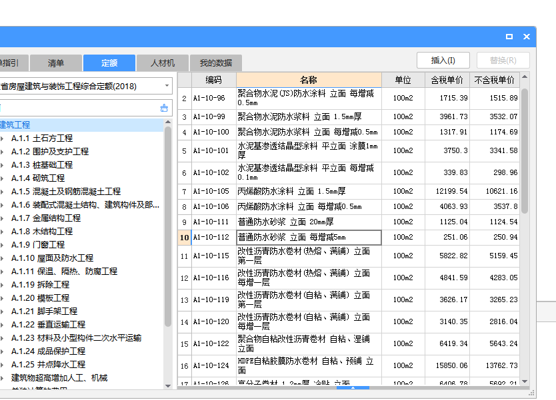Select code cell A1-10-99
The width and height of the screenshot is (556, 400).
(x=214, y=117)
